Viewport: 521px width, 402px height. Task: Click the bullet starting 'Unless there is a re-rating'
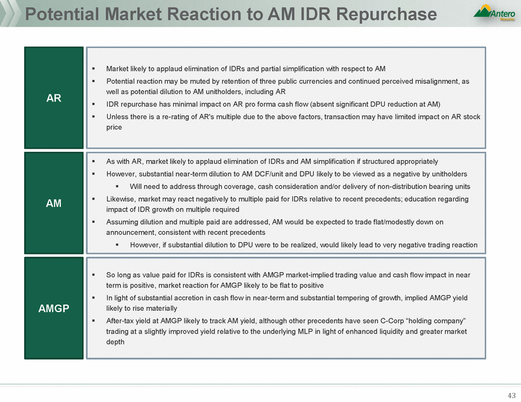pyautogui.click(x=285, y=122)
